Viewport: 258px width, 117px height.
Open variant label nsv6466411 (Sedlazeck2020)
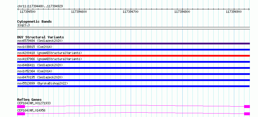[40, 65]
